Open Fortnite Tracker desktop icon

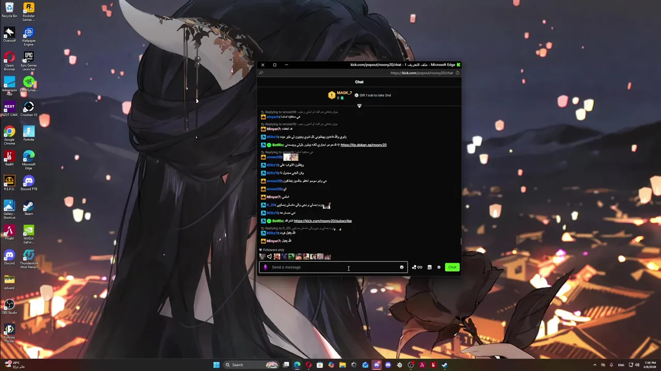9,333
